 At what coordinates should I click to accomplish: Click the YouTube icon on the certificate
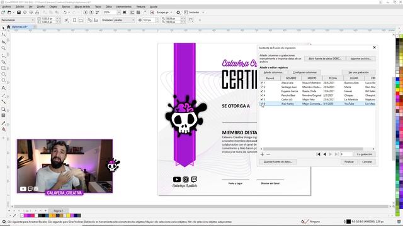pyautogui.click(x=177, y=180)
